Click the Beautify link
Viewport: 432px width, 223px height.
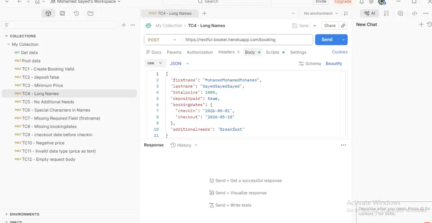(334, 63)
